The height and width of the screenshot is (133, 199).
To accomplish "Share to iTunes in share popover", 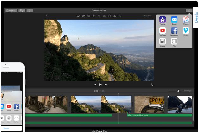I will (186, 21).
